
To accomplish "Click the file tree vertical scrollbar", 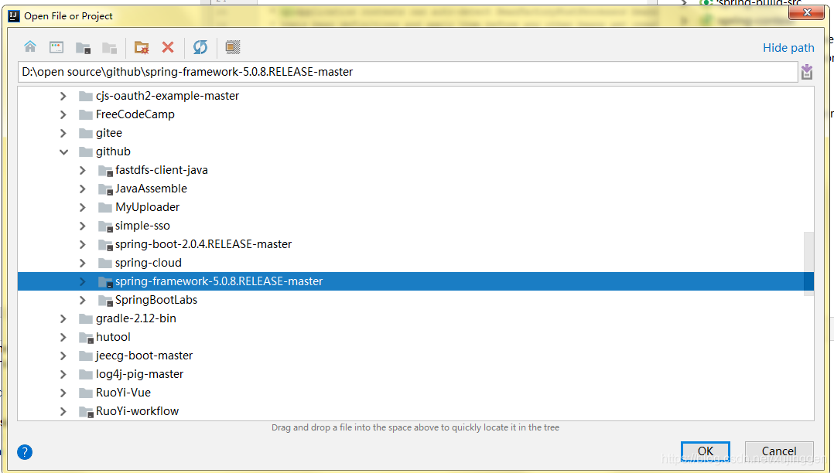I will (808, 264).
